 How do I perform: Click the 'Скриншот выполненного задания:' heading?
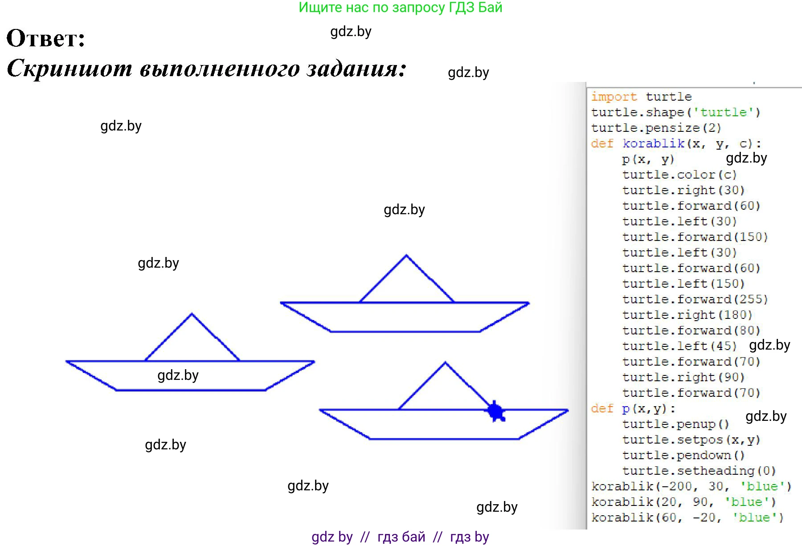click(207, 69)
